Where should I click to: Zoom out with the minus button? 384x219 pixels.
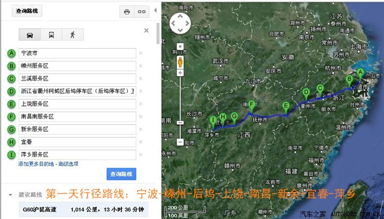(180, 142)
